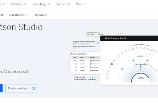Click rank 1 row in pipeline leaderboard
This screenshot has width=158, height=105.
86,61
